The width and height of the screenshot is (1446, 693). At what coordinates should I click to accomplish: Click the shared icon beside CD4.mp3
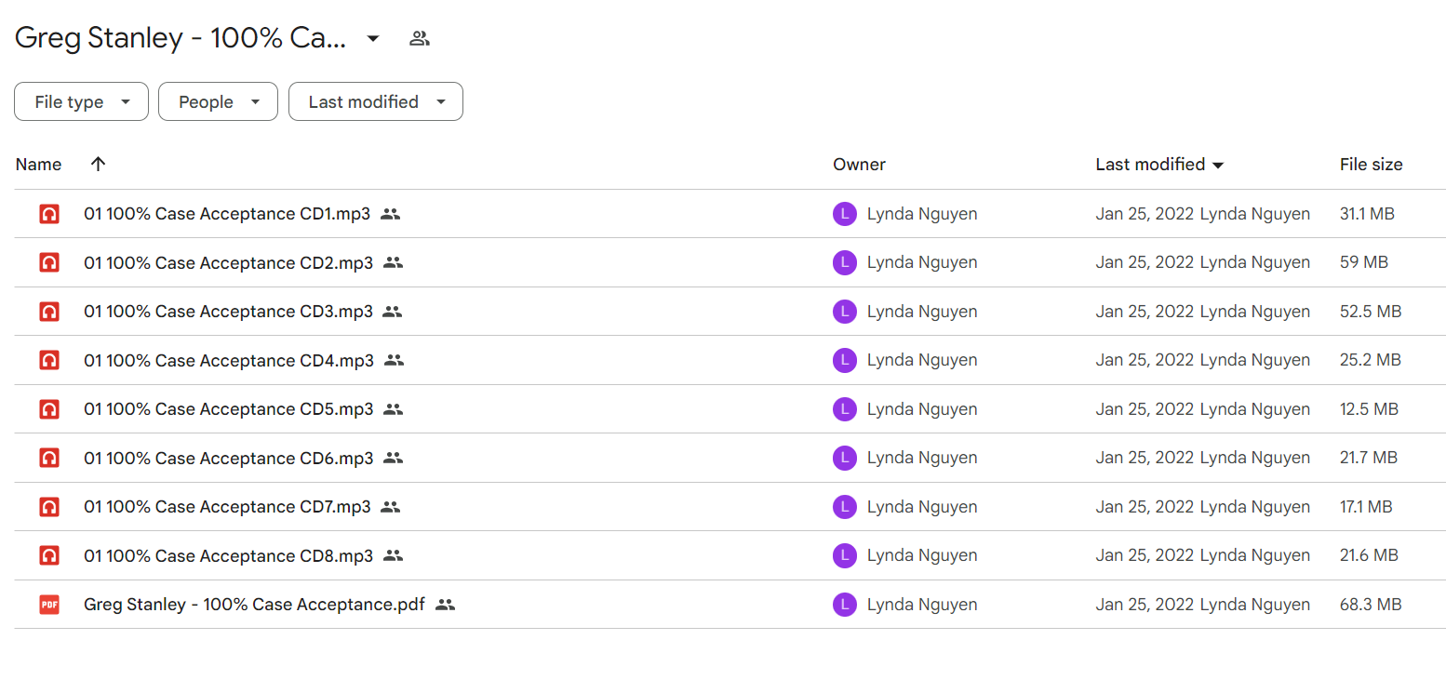click(394, 360)
